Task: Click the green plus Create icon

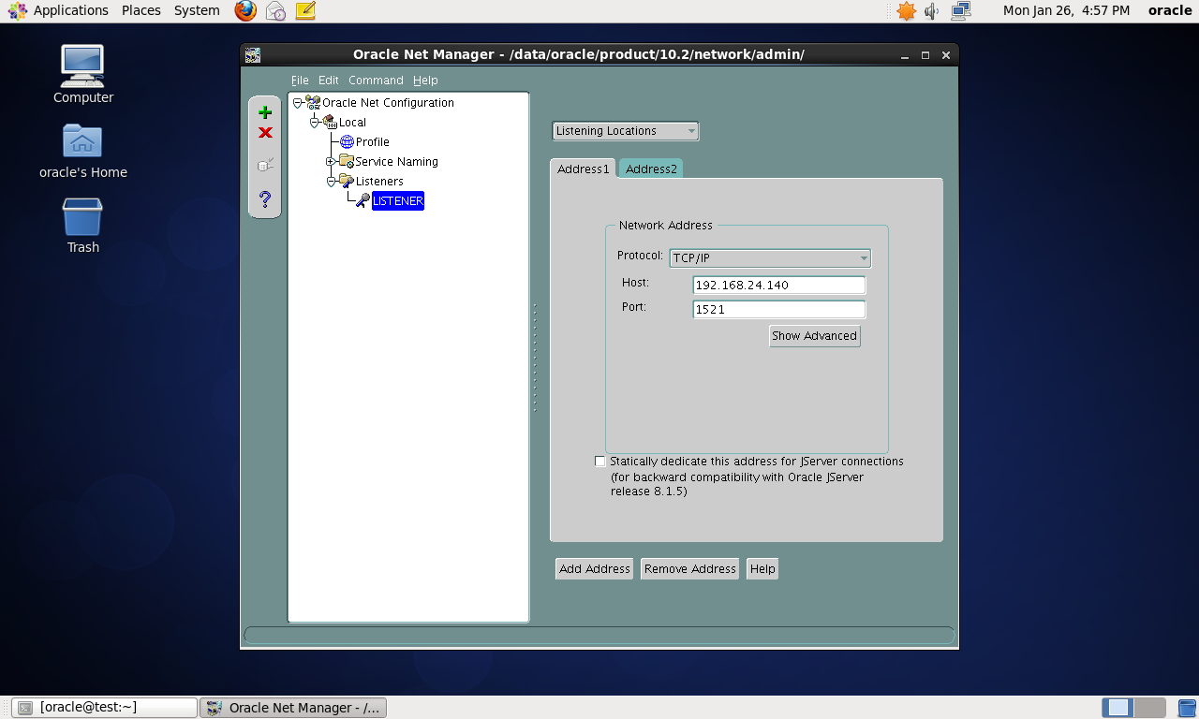Action: click(x=265, y=112)
